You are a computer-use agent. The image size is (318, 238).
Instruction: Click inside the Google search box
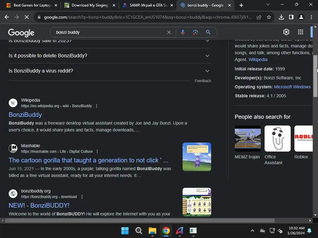click(x=111, y=32)
